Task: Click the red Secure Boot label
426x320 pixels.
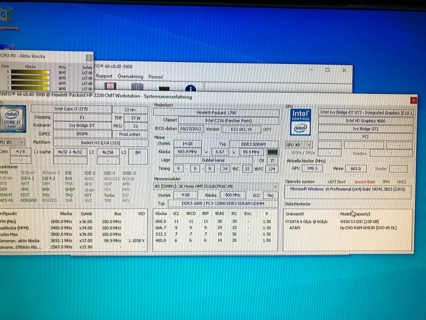Action: tap(365, 182)
